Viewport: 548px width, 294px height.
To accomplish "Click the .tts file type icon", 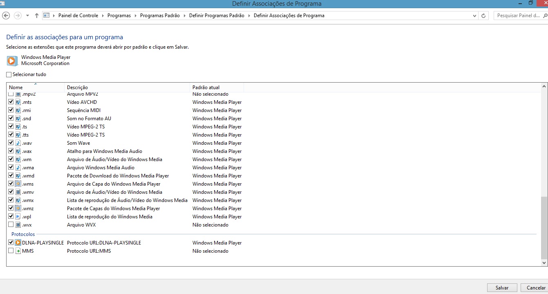I will [x=18, y=135].
